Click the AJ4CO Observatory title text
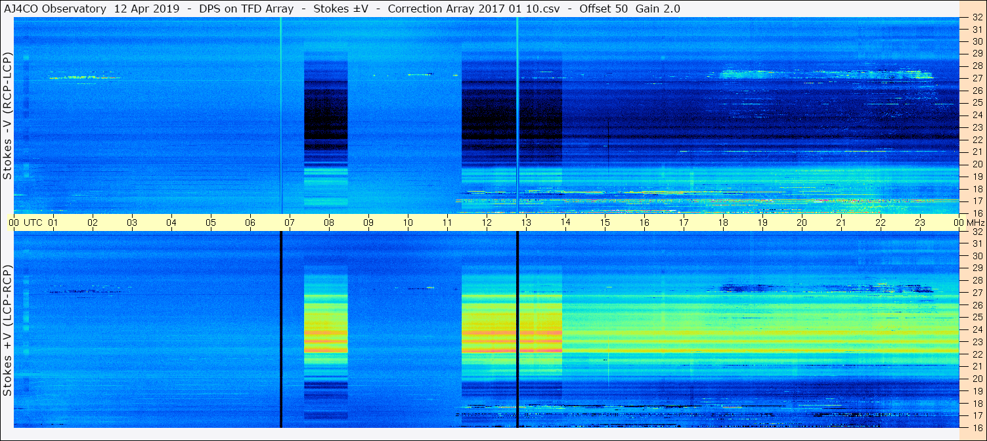The height and width of the screenshot is (441, 987). 55,9
